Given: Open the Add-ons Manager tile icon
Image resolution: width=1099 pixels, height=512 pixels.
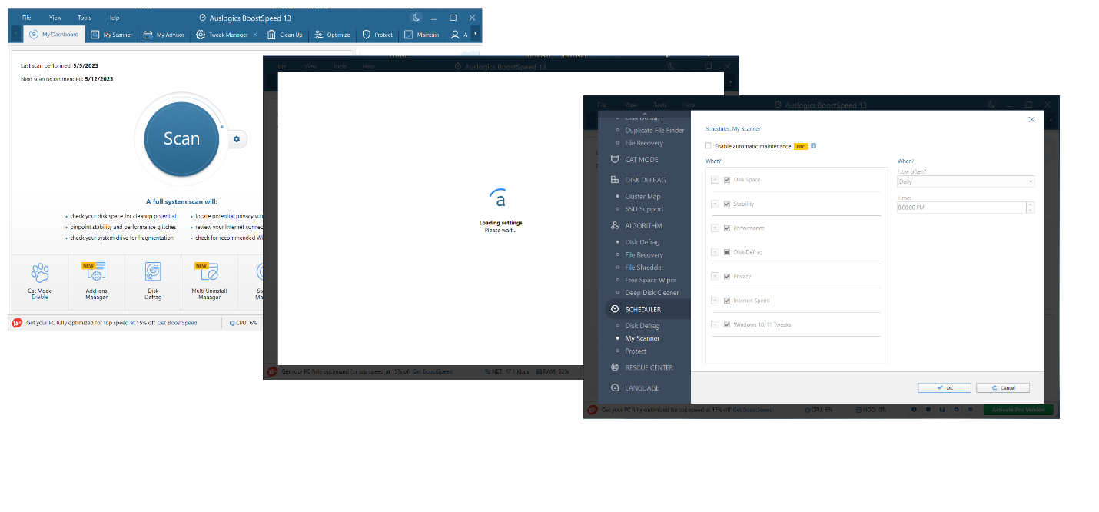Looking at the screenshot, I should tap(96, 271).
